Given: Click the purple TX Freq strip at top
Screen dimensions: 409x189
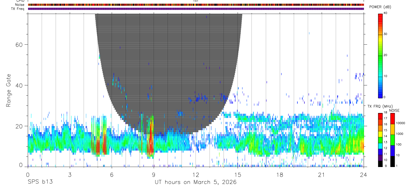Looking at the screenshot, I should pos(196,9).
